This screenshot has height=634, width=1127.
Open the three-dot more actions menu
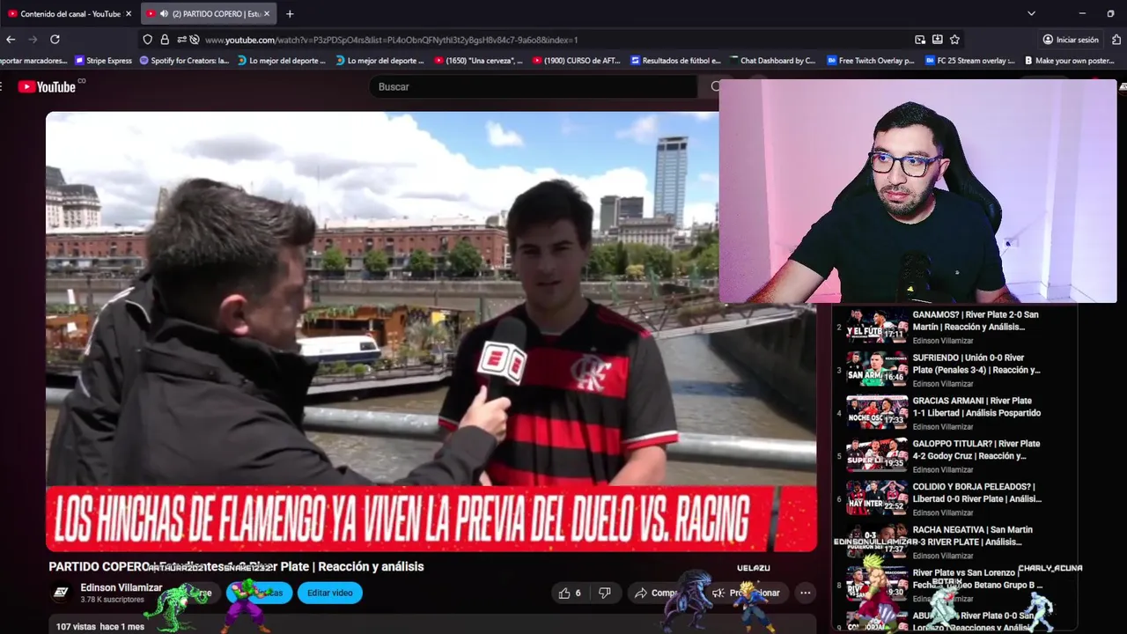coord(805,593)
